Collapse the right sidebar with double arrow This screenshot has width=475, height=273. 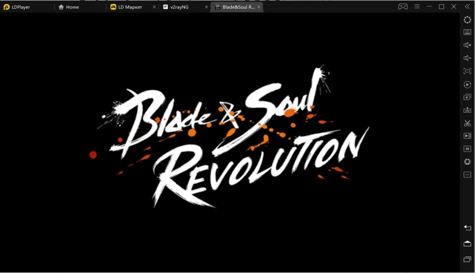[x=467, y=6]
